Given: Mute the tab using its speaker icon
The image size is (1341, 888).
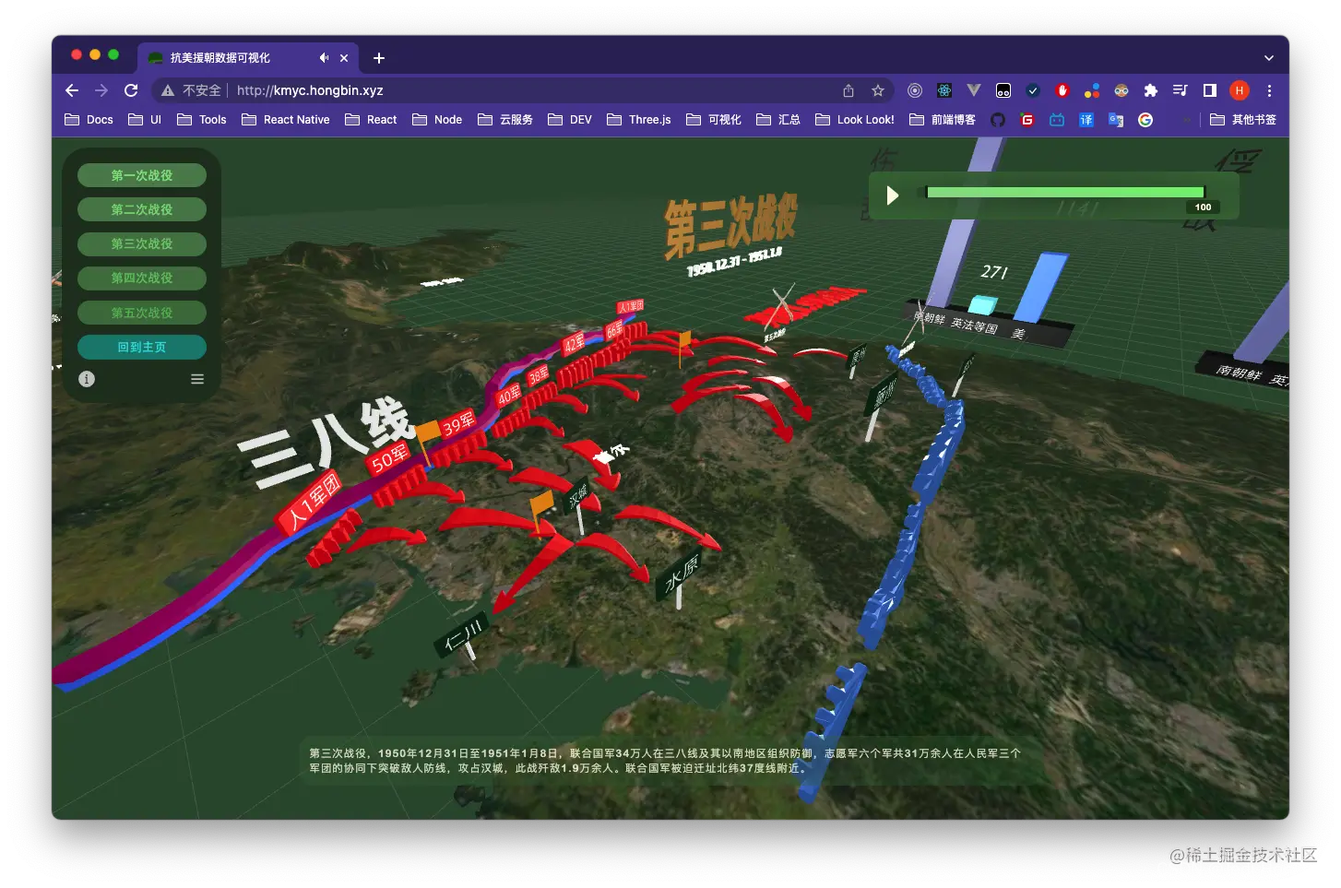Looking at the screenshot, I should click(x=324, y=58).
